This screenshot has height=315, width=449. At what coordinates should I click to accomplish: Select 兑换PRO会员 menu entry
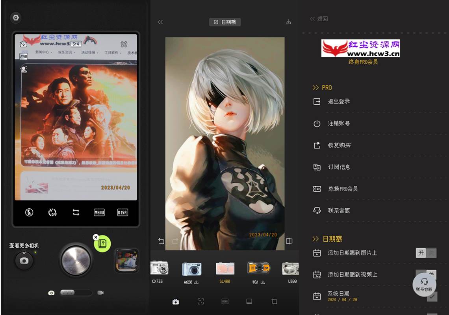(x=343, y=189)
